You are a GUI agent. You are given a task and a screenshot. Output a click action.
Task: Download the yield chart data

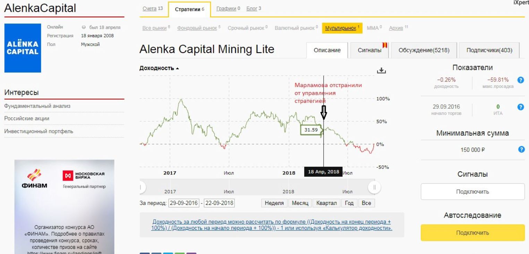point(381,71)
